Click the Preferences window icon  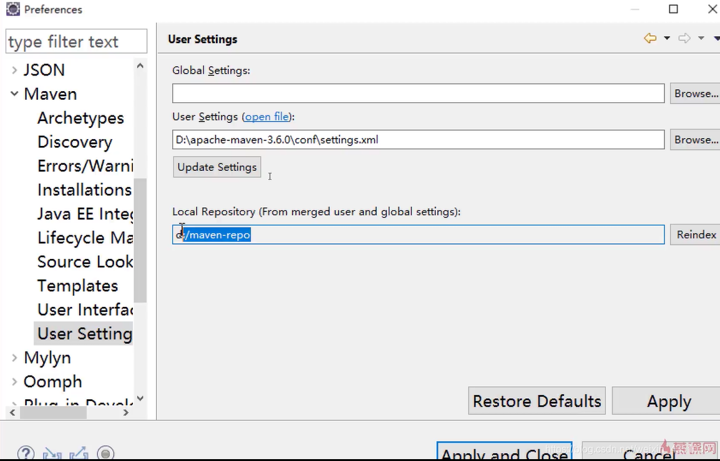coord(13,9)
